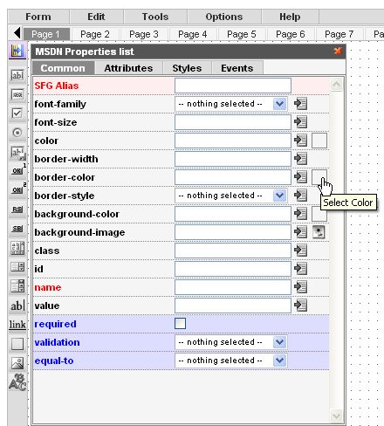Screen dimensions: 384x426
Task: Open the font-family dropdown
Action: pyautogui.click(x=231, y=104)
